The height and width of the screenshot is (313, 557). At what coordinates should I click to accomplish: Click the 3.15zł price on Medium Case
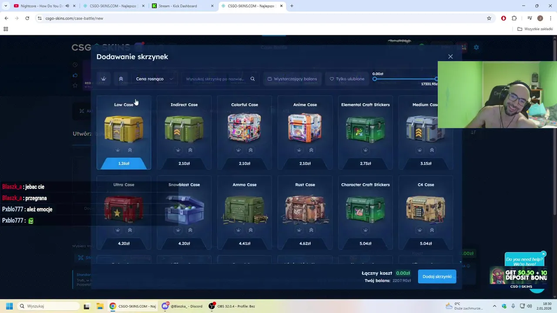point(426,163)
